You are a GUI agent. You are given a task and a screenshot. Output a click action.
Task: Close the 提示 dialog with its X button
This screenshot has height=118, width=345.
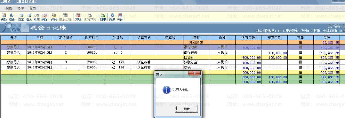click(x=194, y=73)
